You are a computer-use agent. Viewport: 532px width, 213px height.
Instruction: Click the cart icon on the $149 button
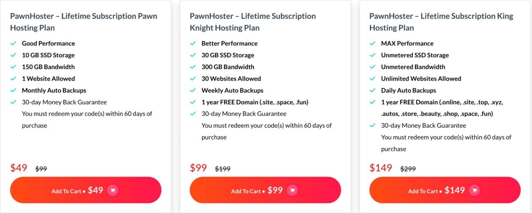474,190
